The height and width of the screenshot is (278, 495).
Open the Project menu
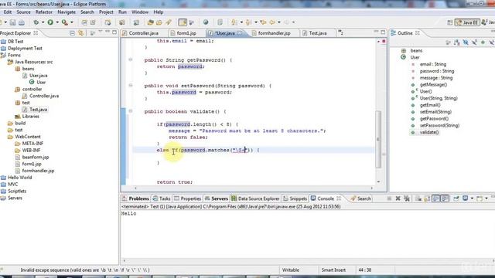tap(106, 12)
